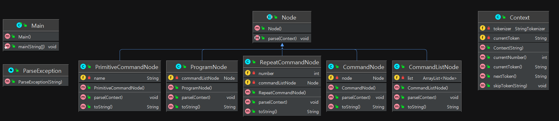This screenshot has width=559, height=121.
Task: Click the inheritance arrowhead under Node
Action: click(282, 45)
